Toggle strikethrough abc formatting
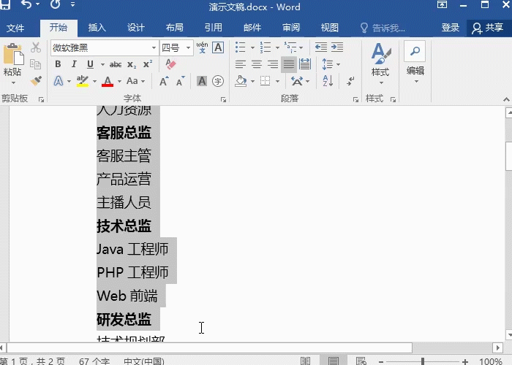 click(116, 64)
